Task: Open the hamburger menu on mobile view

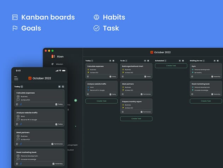Action: pyautogui.click(x=16, y=78)
